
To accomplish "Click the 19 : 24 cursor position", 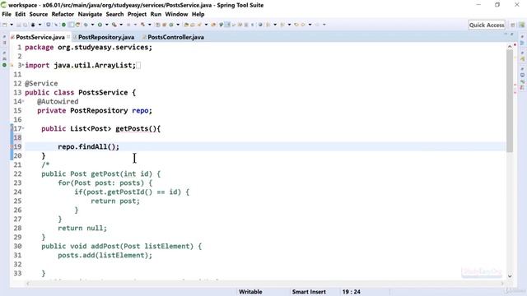I will pyautogui.click(x=352, y=292).
